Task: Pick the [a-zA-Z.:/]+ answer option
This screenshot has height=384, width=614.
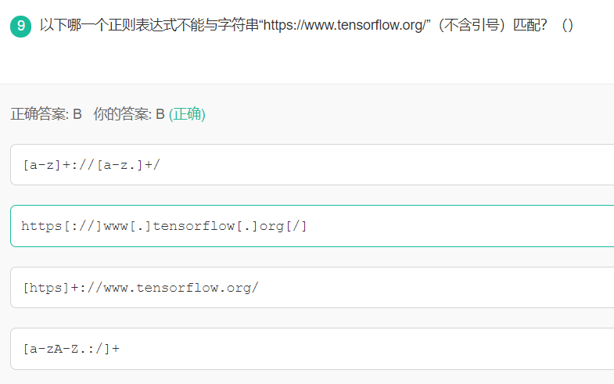Action: 71,348
